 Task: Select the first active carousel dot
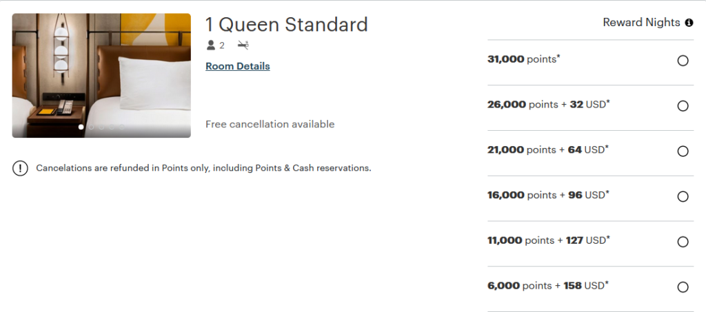click(x=81, y=127)
